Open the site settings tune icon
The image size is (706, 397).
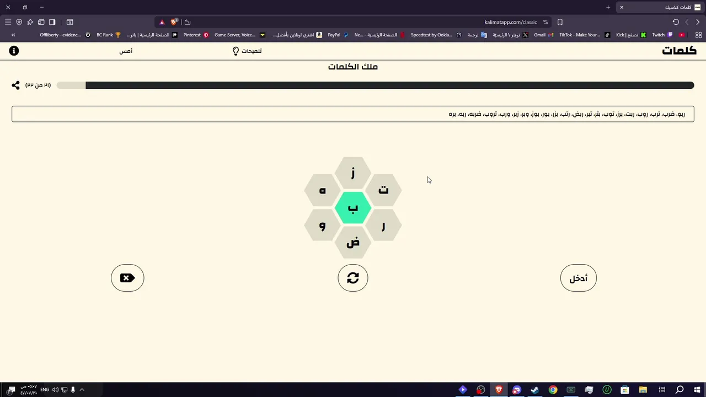pos(545,22)
